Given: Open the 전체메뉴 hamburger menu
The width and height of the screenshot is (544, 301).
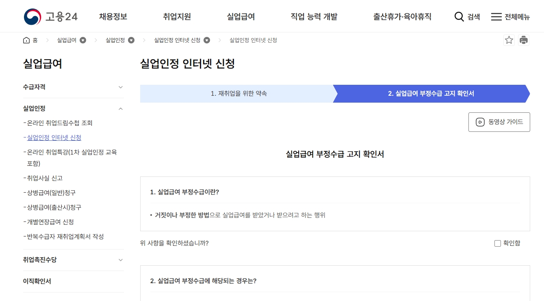Looking at the screenshot, I should [x=510, y=16].
